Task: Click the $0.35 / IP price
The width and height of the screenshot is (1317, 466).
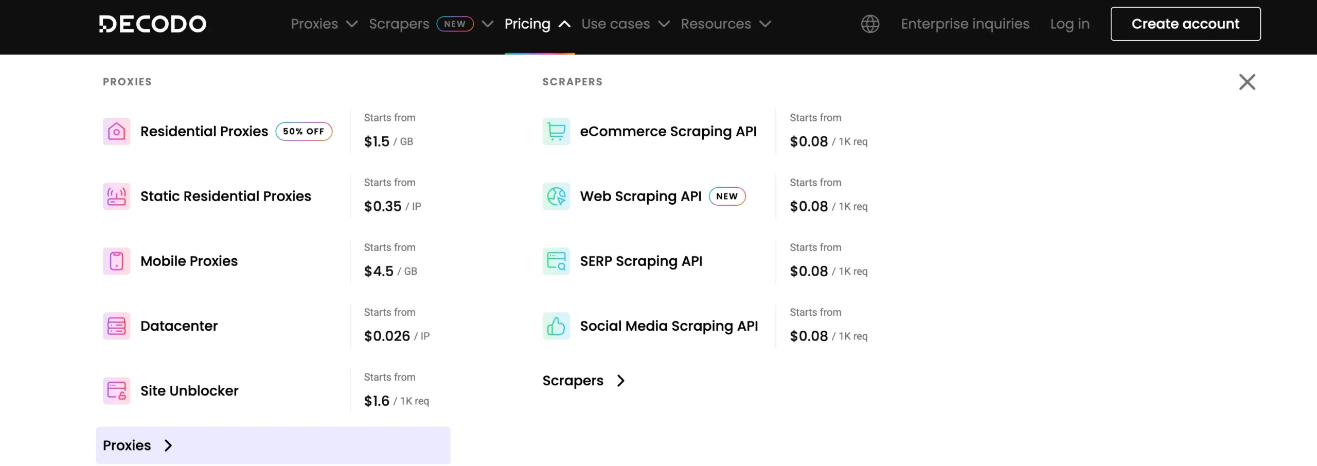Action: click(x=393, y=206)
